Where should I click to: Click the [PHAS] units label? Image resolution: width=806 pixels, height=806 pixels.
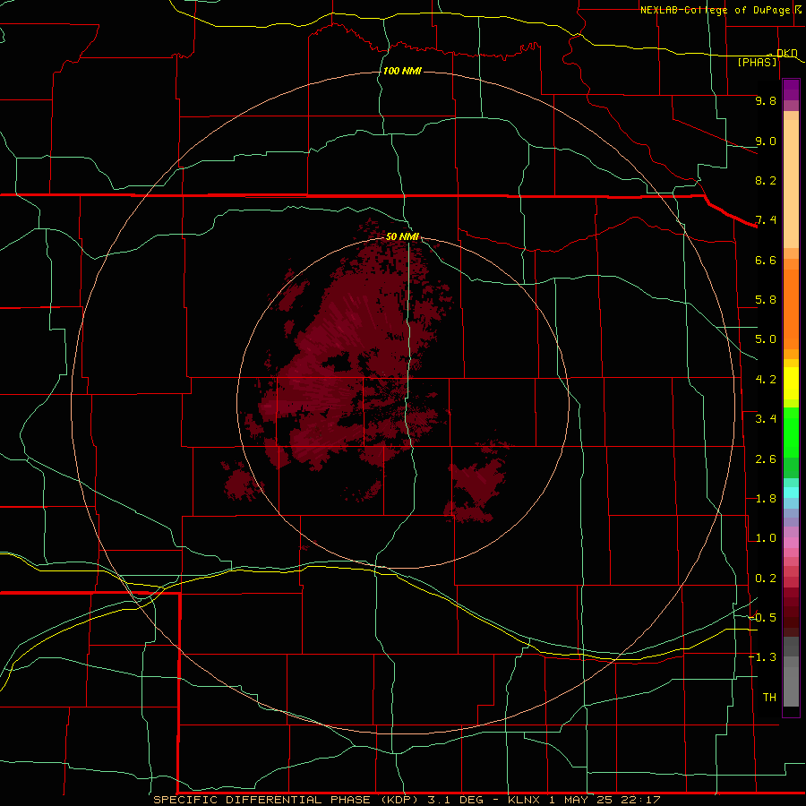point(757,63)
